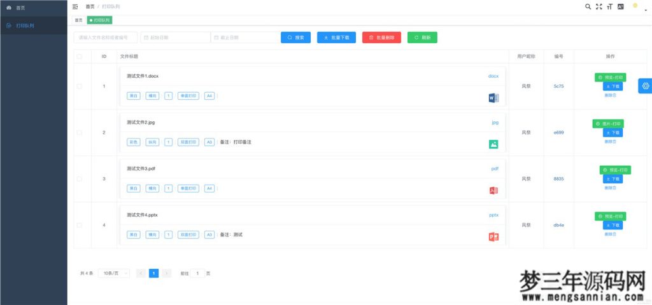Tick the select-all checkbox in table header
Screen dimensions: 652x305
click(80, 57)
